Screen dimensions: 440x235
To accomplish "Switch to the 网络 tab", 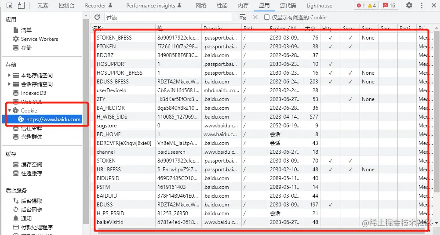I will [201, 5].
